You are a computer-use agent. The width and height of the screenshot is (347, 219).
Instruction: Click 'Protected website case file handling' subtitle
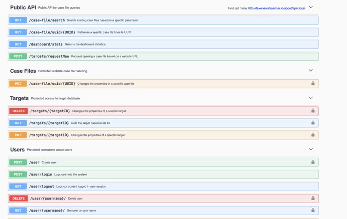[62, 71]
